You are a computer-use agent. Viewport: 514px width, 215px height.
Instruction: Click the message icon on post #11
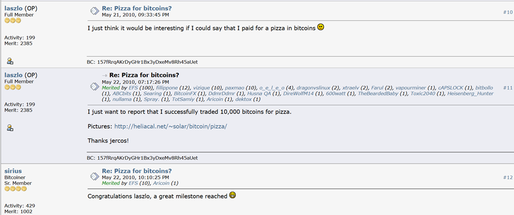(x=95, y=86)
